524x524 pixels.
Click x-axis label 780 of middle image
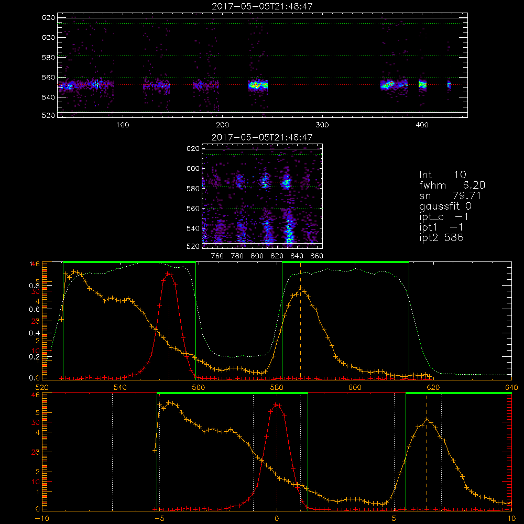237,256
